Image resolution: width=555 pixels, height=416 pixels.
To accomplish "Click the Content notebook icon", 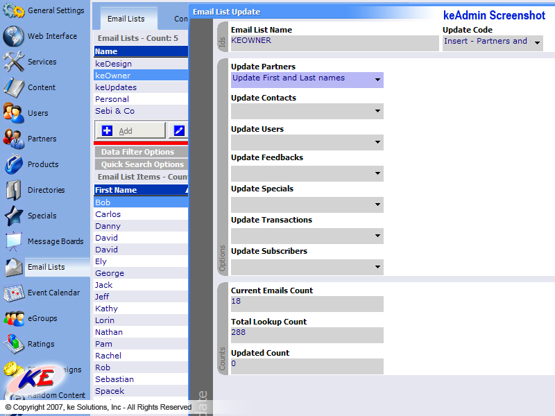I will coord(13,87).
